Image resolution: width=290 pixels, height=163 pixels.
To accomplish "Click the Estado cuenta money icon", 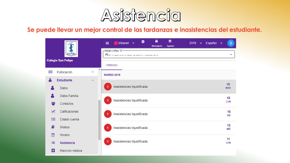I will [x=53, y=119].
